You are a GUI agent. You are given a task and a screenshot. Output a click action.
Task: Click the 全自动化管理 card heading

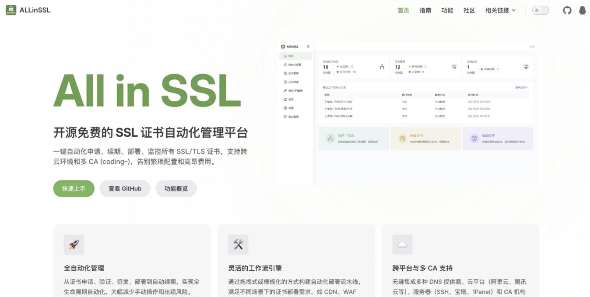(84, 268)
